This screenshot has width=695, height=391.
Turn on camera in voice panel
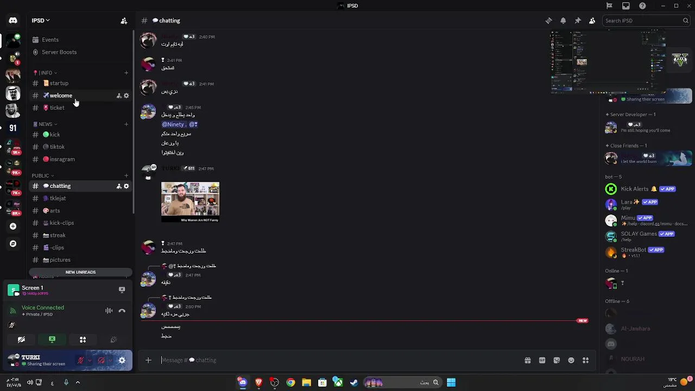pyautogui.click(x=21, y=339)
